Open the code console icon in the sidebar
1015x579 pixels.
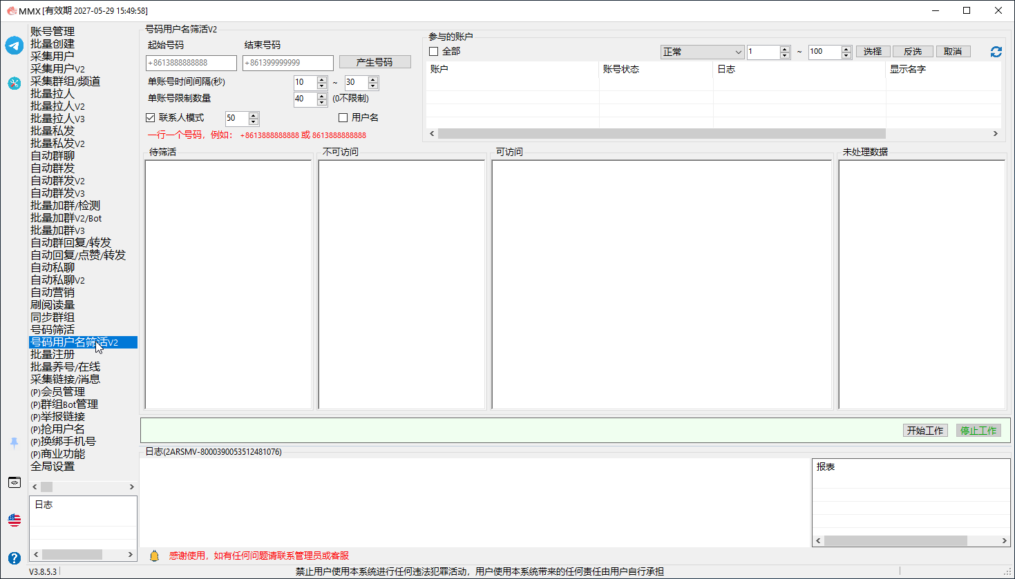pyautogui.click(x=15, y=482)
